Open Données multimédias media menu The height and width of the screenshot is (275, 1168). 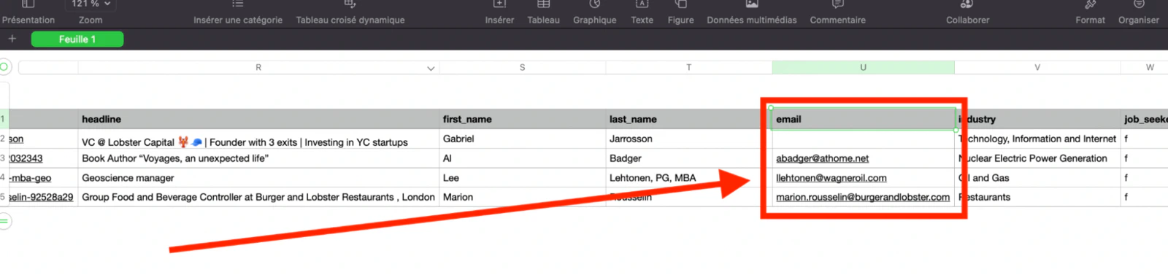point(752,13)
